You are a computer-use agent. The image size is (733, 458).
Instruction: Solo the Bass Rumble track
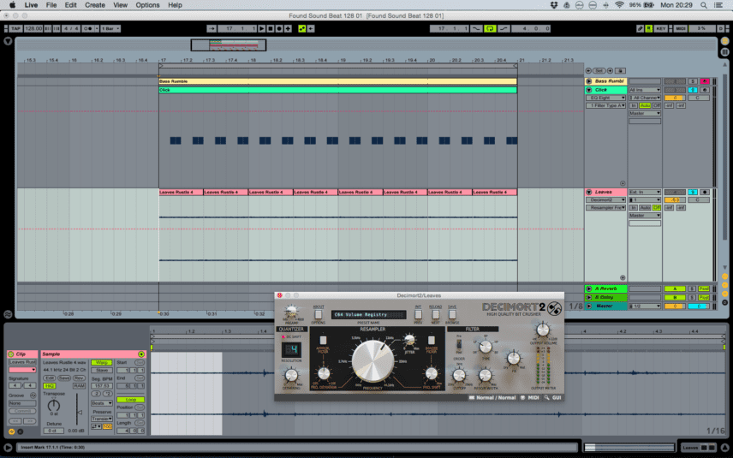(x=693, y=81)
